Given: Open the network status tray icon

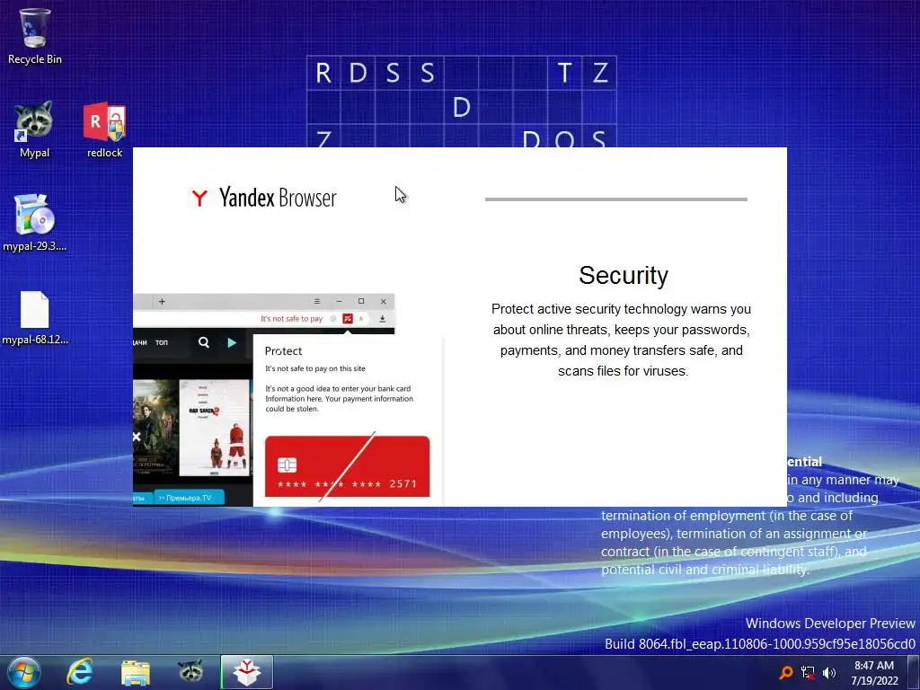Looking at the screenshot, I should click(808, 672).
